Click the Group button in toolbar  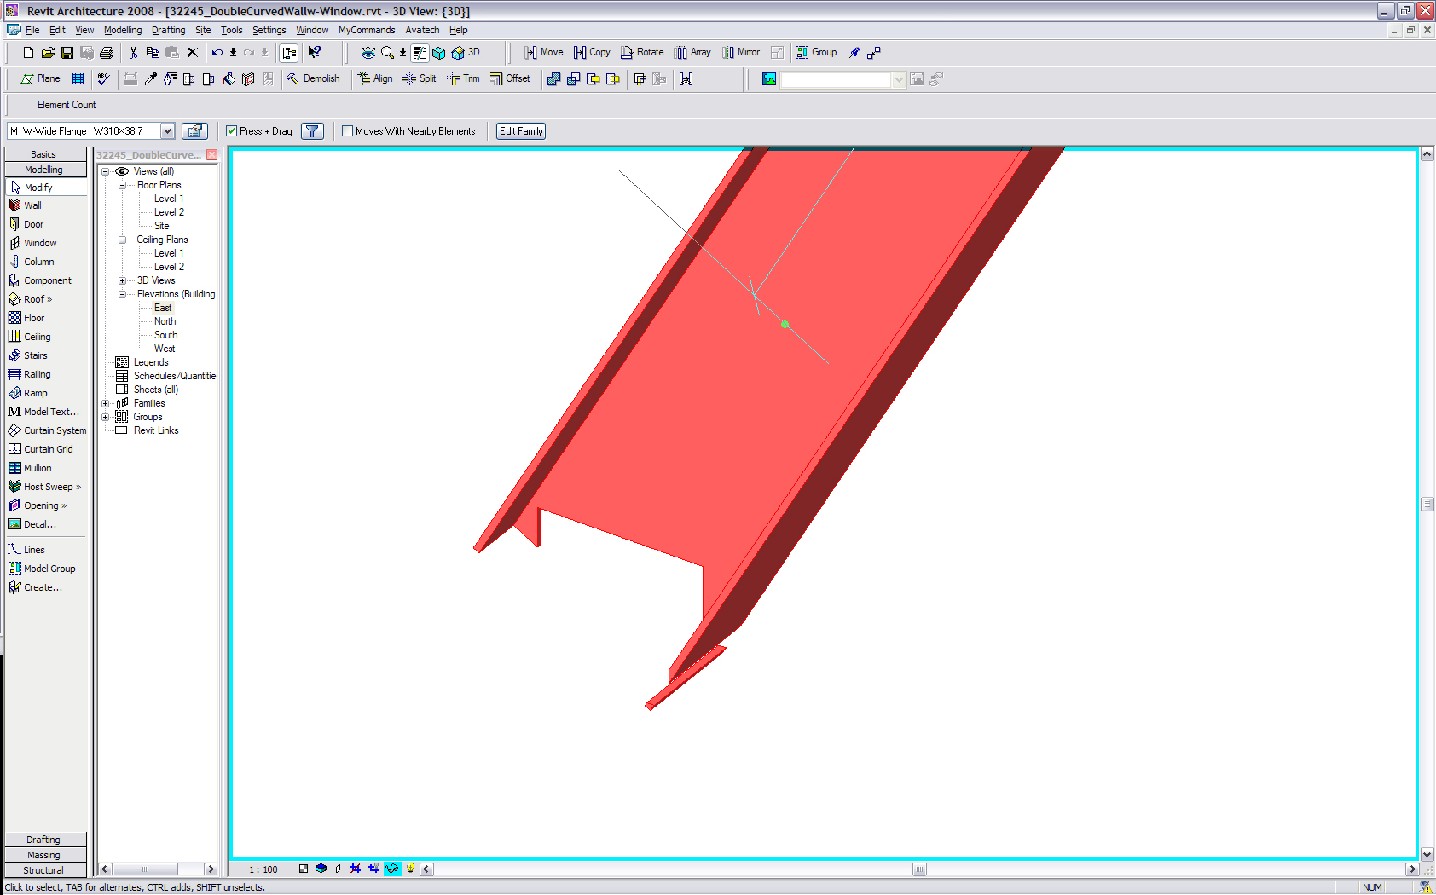(816, 53)
